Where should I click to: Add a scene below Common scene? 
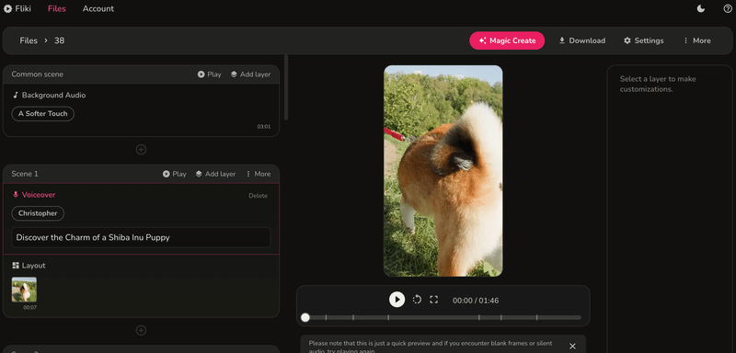point(141,150)
